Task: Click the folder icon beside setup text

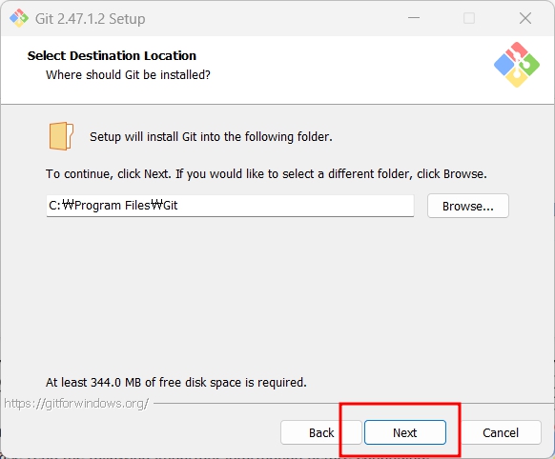Action: click(x=61, y=136)
